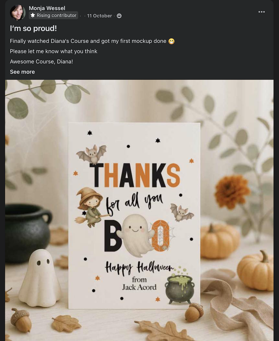Open Monja Wessel's profile name link
The image size is (279, 341).
[x=47, y=8]
